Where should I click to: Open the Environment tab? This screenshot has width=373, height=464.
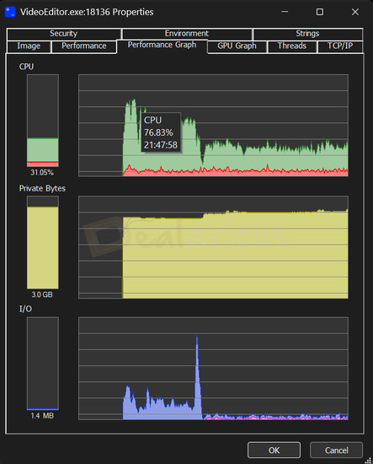(x=187, y=34)
